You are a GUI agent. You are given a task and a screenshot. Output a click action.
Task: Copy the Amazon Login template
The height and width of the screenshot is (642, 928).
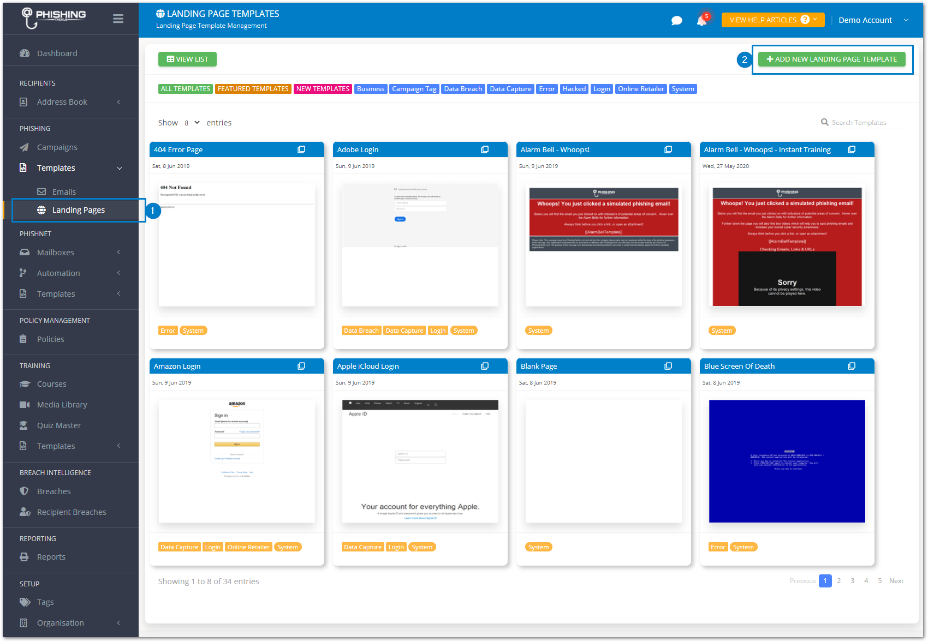(301, 366)
